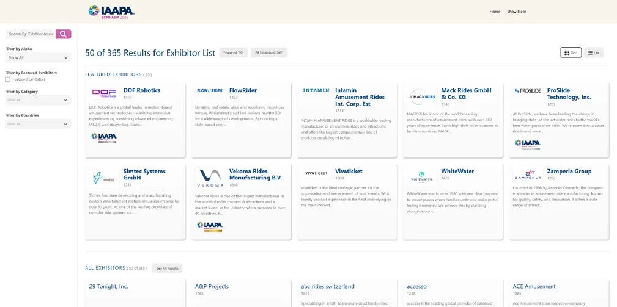Click the Mack Rides logo image
Viewport: 617px width, 307px height.
(422, 96)
